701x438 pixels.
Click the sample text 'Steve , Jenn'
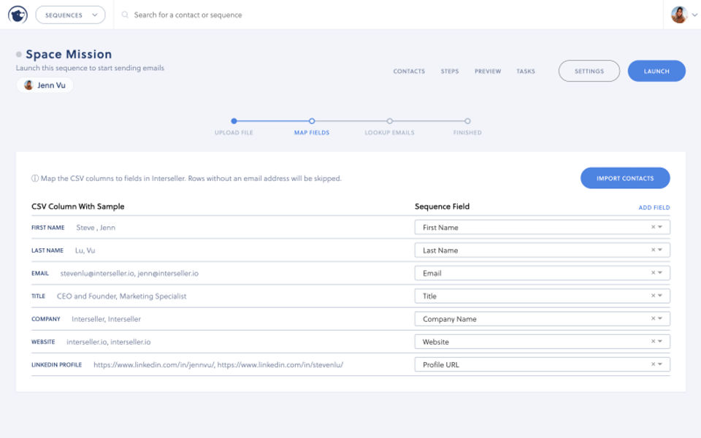click(96, 228)
